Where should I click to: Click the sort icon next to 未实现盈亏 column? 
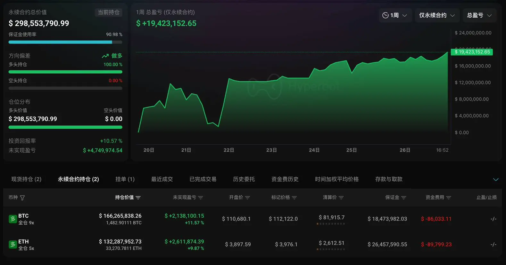pyautogui.click(x=201, y=198)
